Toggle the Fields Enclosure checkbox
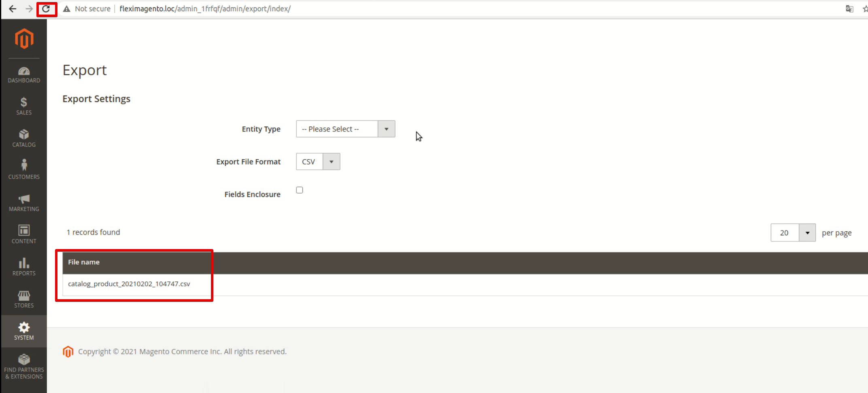Viewport: 868px width, 393px height. (x=300, y=190)
